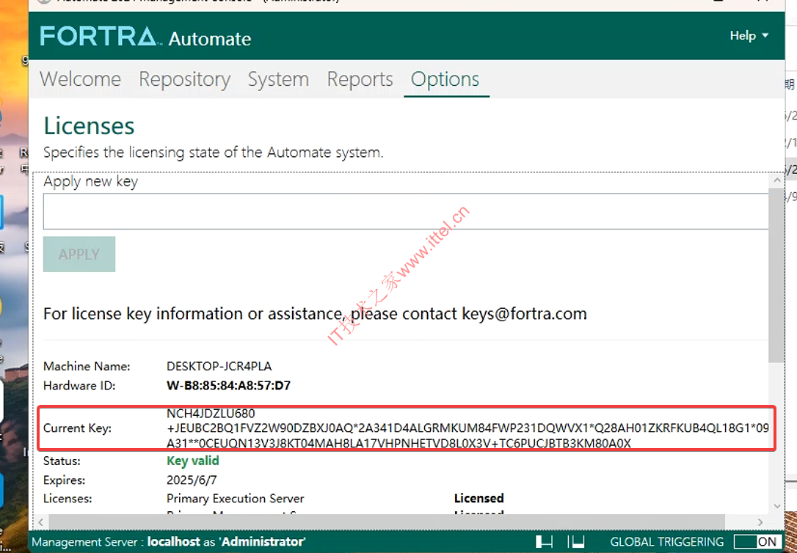Click the bottom panel layout icon in status bar
797x553 pixels.
point(576,542)
